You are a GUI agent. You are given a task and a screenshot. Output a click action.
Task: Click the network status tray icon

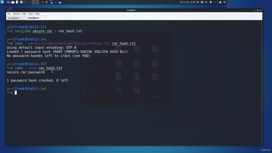198,2
